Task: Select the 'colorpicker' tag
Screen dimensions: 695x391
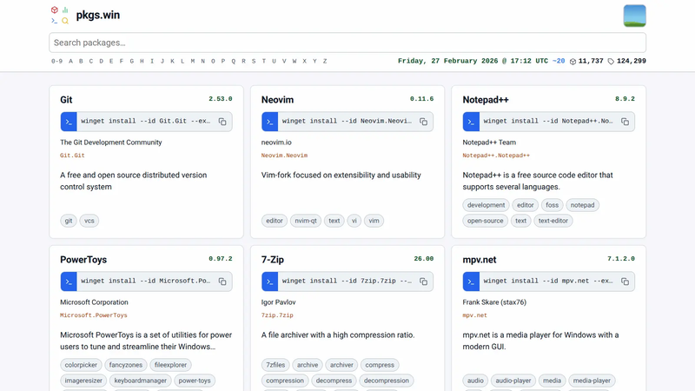Action: coord(81,365)
